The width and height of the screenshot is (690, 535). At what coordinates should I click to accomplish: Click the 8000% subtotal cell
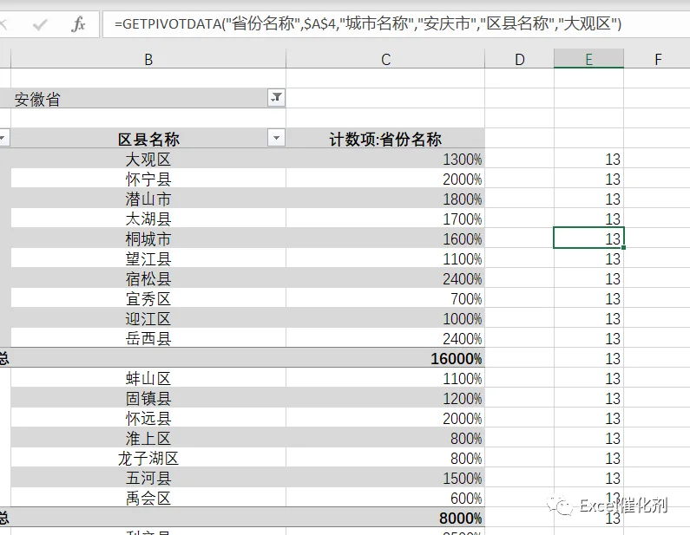[385, 518]
